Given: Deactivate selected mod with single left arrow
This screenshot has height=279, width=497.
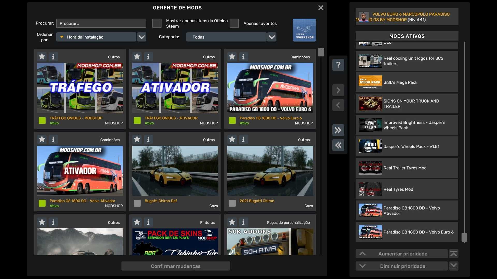Looking at the screenshot, I should (338, 105).
